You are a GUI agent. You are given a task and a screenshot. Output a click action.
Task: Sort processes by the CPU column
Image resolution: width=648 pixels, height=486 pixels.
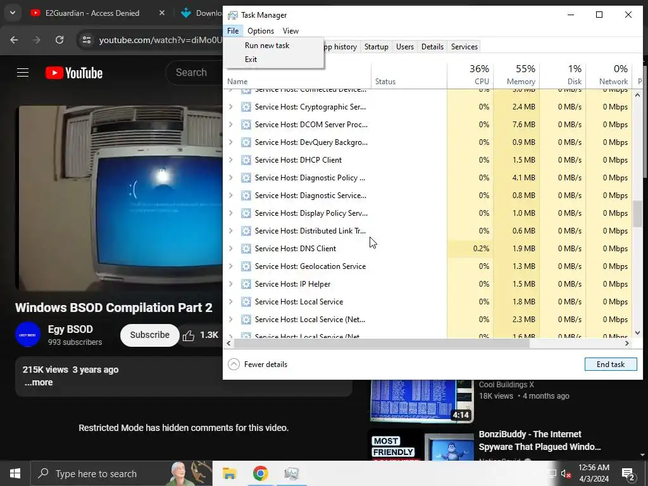tap(470, 75)
